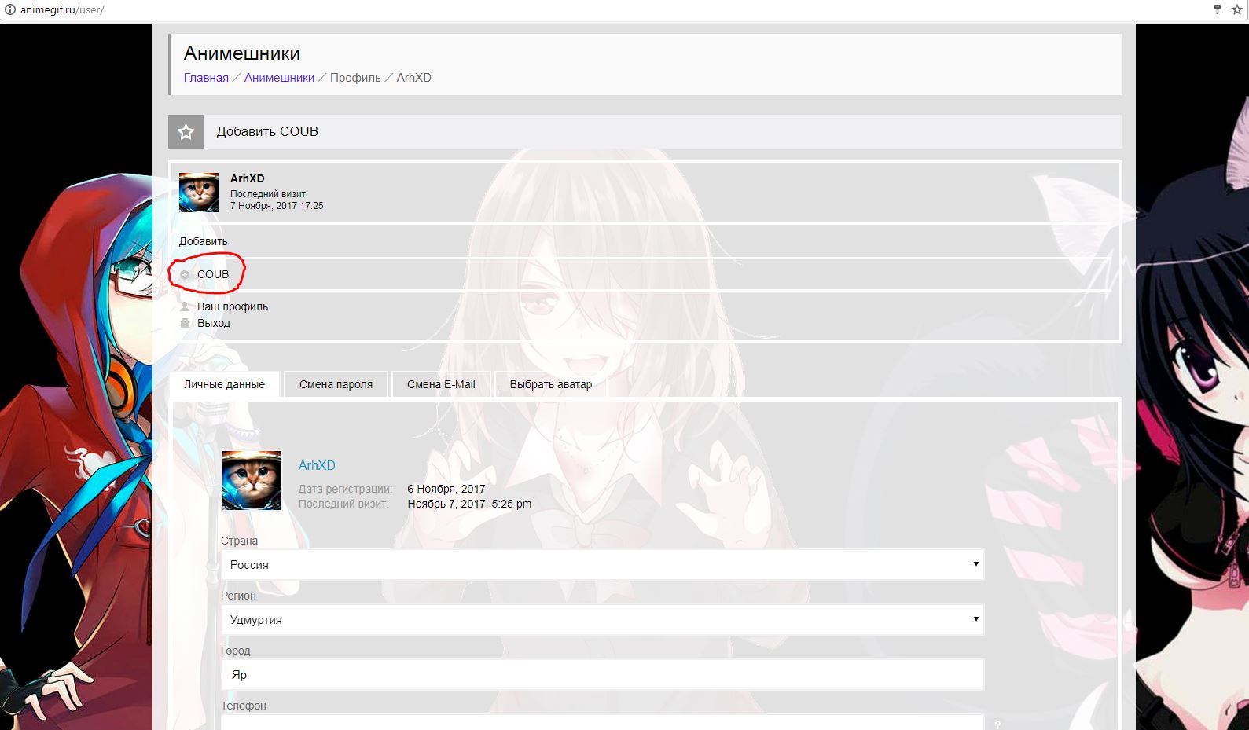
Task: Click the Город input field containing Яр
Action: pyautogui.click(x=602, y=675)
